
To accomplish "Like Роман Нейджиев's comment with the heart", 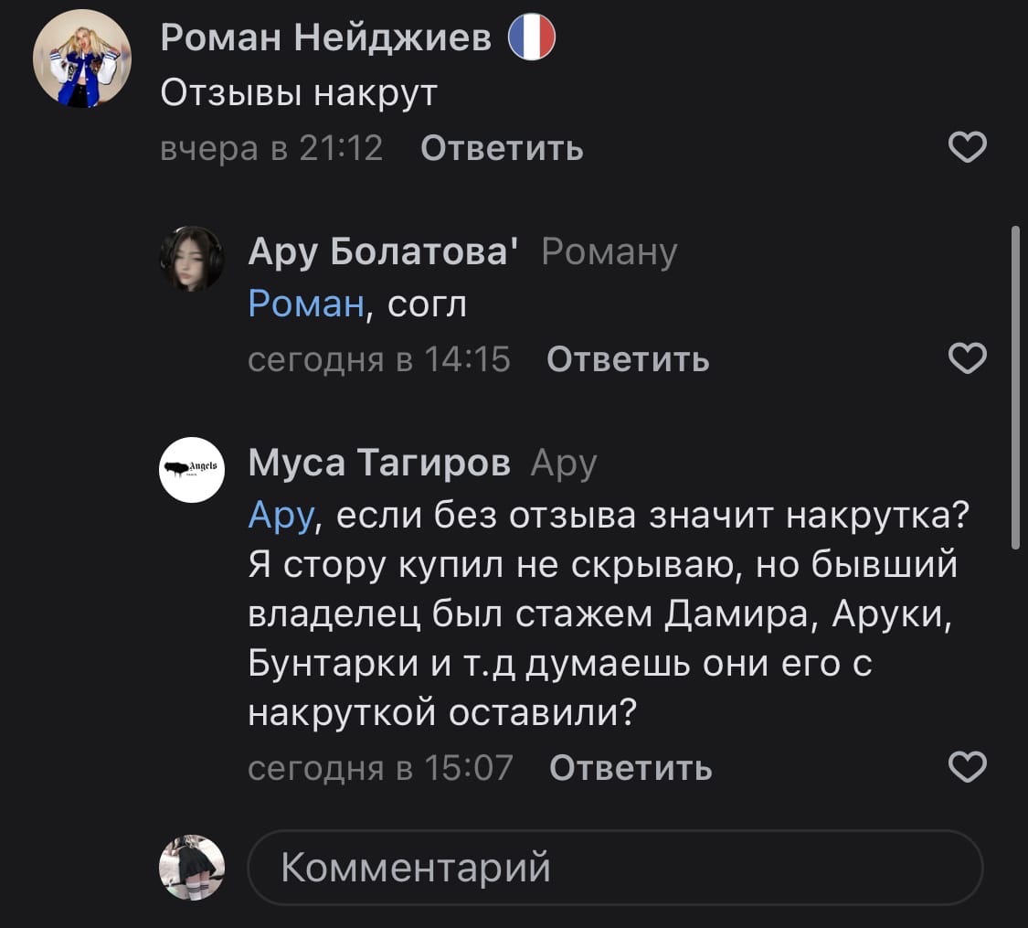I will pos(968,147).
